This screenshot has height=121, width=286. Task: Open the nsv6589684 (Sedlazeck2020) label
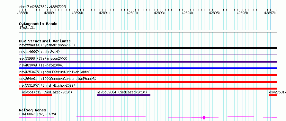(122, 92)
